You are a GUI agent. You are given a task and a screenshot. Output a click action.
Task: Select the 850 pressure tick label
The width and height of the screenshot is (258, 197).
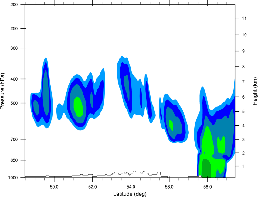click(x=14, y=160)
